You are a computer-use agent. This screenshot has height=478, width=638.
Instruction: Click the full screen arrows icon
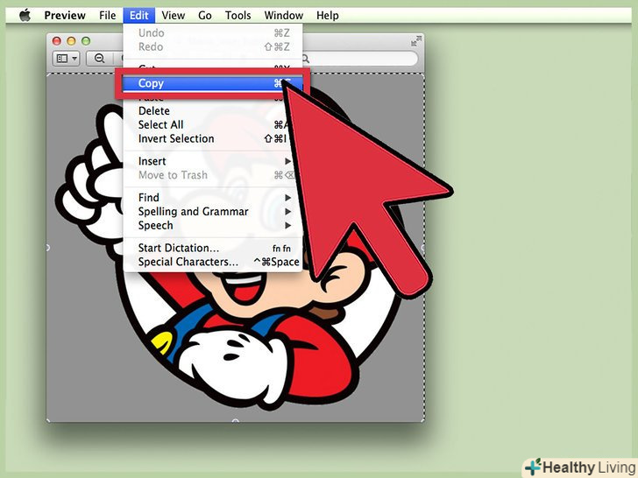point(415,40)
